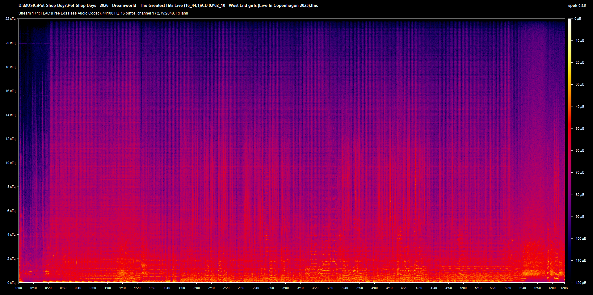Click the 22 кГц frequency axis label
Image resolution: width=593 pixels, height=295 pixels.
click(11, 19)
